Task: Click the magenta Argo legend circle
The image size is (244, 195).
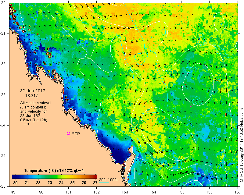Action: click(68, 133)
